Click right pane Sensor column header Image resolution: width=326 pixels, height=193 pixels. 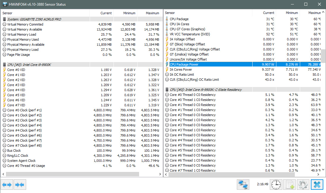tap(208, 13)
